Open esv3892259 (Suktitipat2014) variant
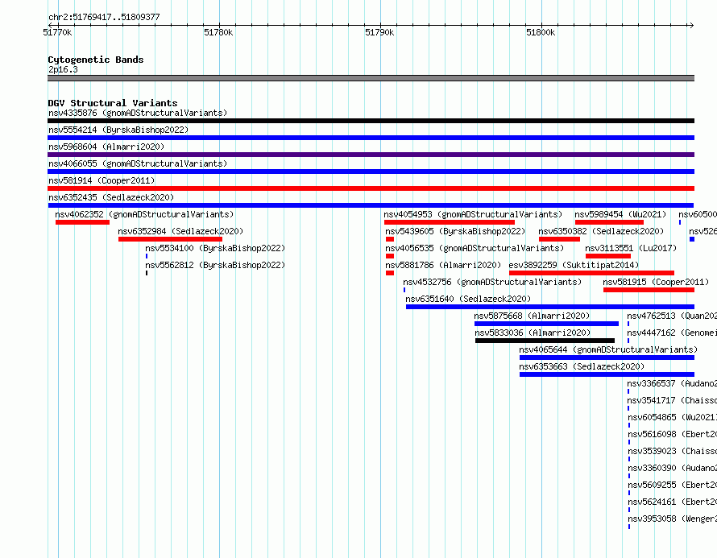717x558 pixels. click(x=574, y=265)
